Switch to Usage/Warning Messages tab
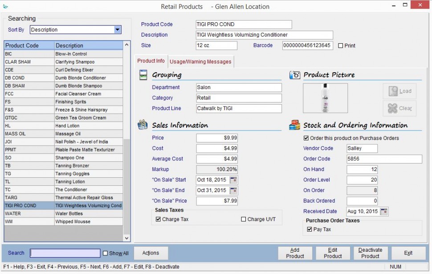The width and height of the screenshot is (432, 274). click(x=200, y=61)
